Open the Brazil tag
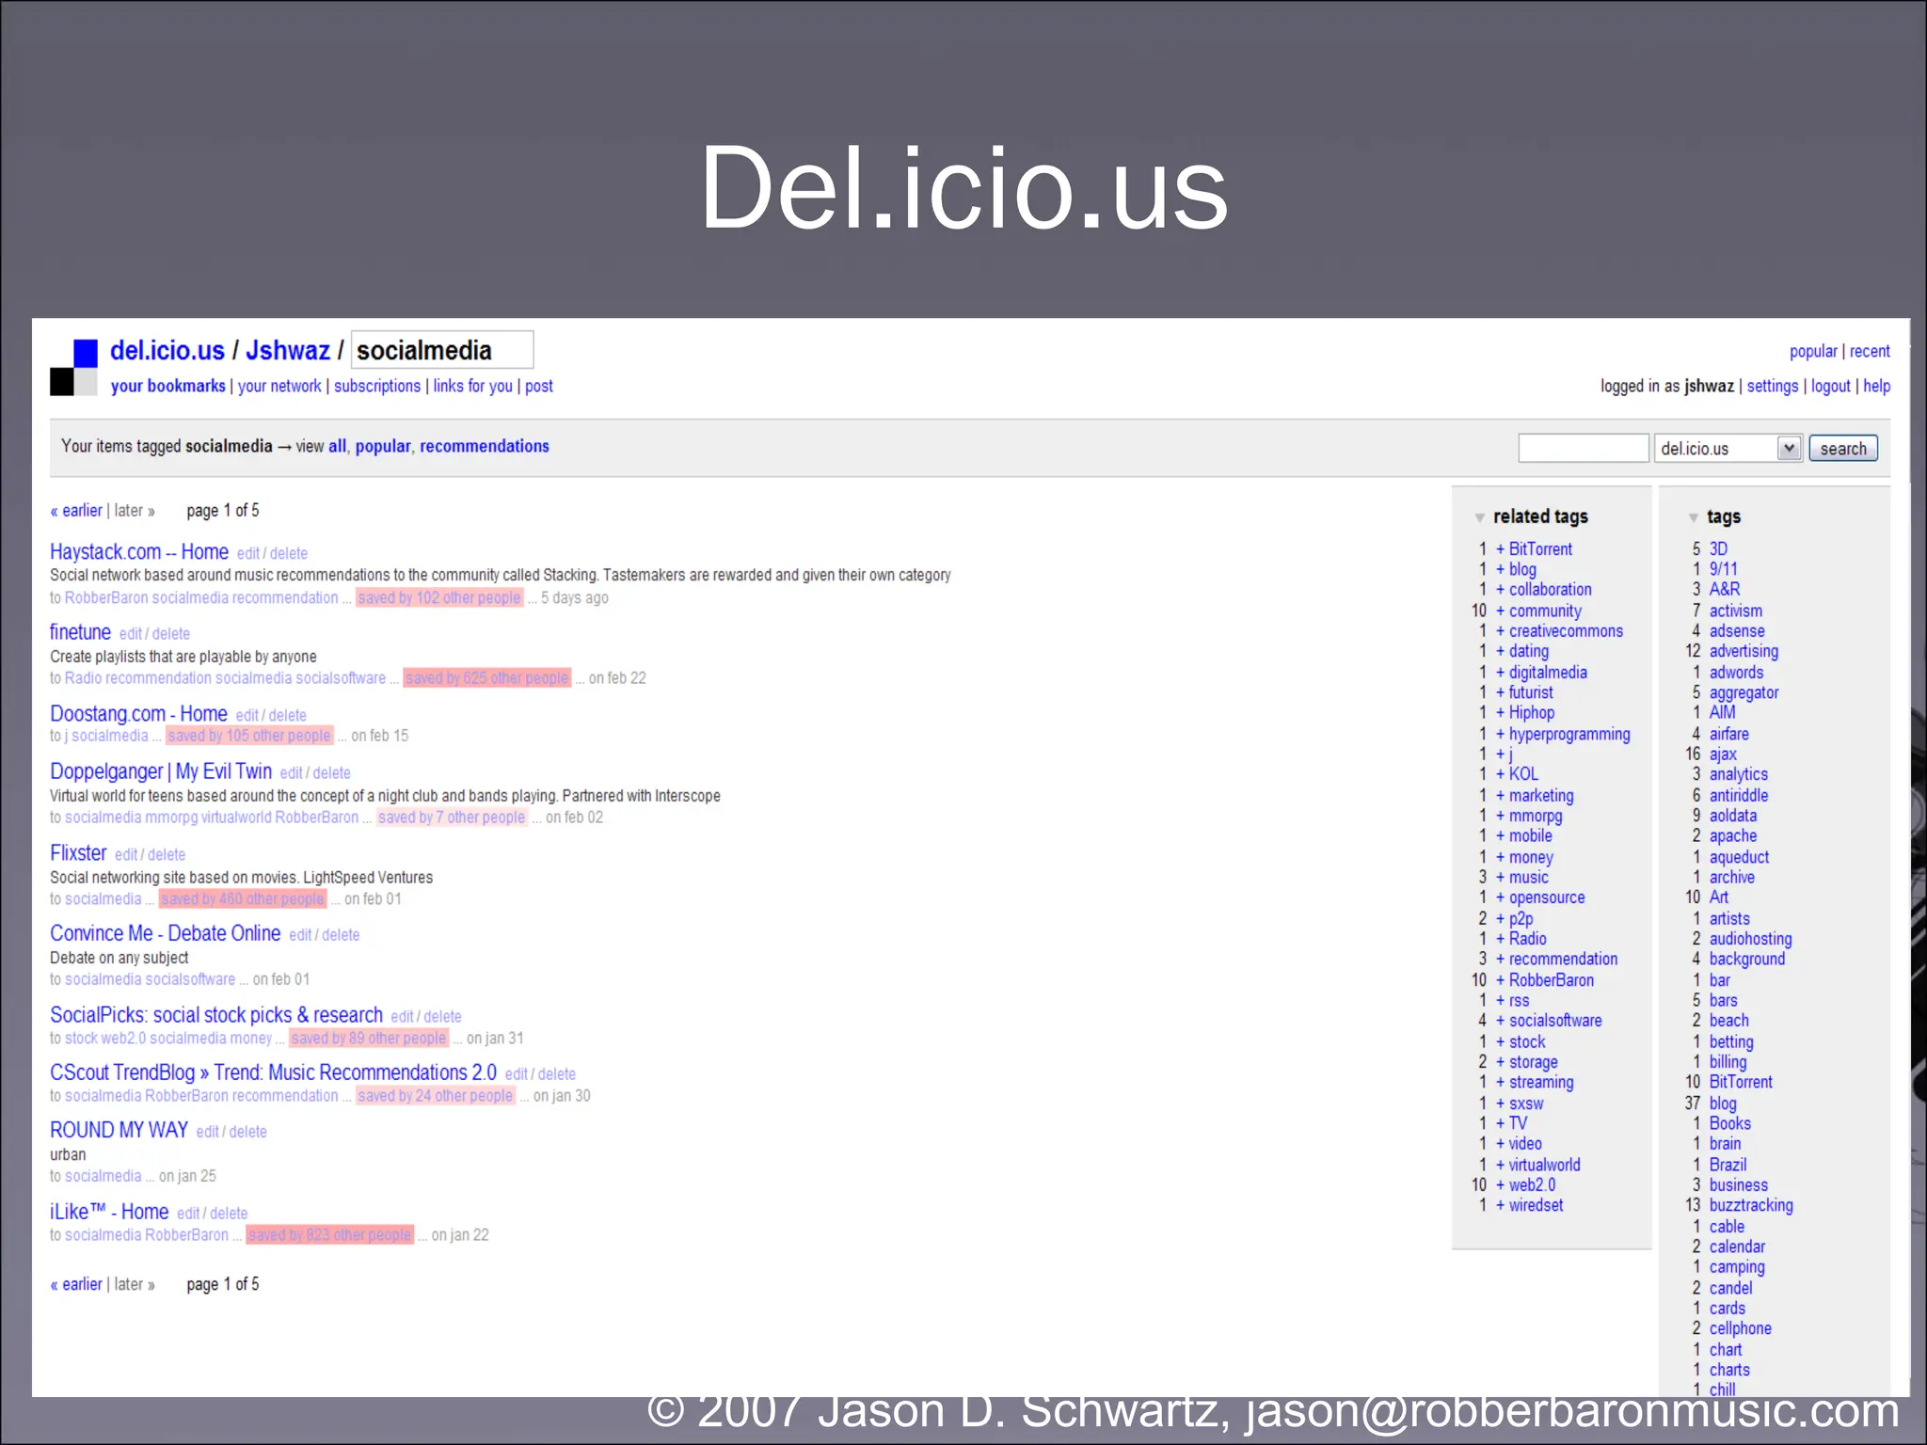Screen dimensions: 1927x1445 (1728, 1165)
